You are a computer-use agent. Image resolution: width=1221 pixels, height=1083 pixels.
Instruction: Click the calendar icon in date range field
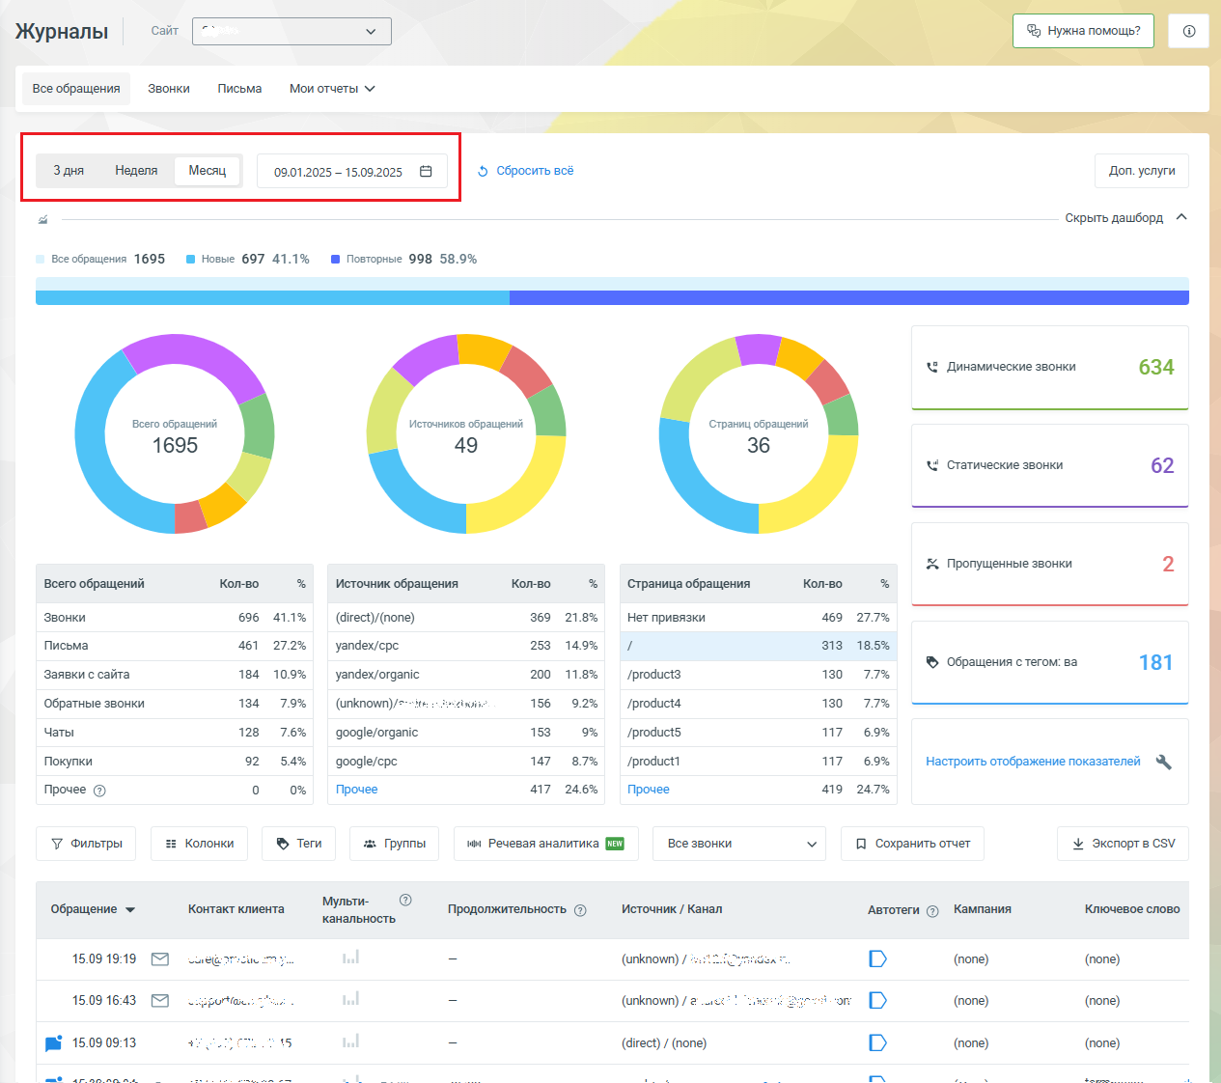(x=426, y=171)
